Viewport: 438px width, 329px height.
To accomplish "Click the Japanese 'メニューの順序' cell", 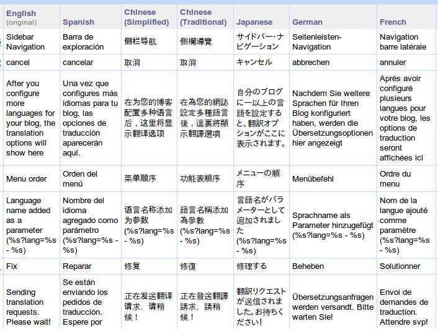I will pos(261,178).
